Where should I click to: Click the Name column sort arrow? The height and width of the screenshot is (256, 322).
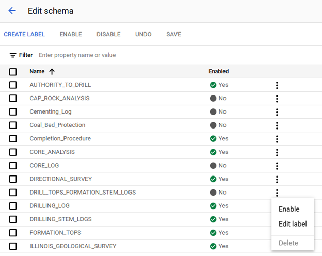[x=52, y=72]
